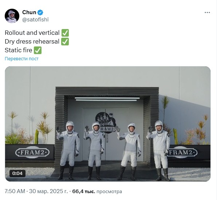This screenshot has height=200, width=217.
Task: Play the Fram2 crew video
Action: coord(108,124)
